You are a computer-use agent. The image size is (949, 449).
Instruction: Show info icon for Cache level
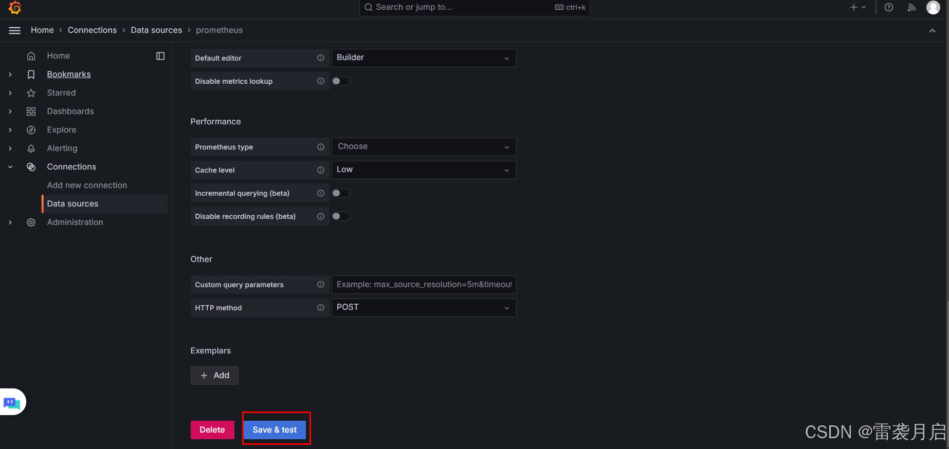coord(321,170)
